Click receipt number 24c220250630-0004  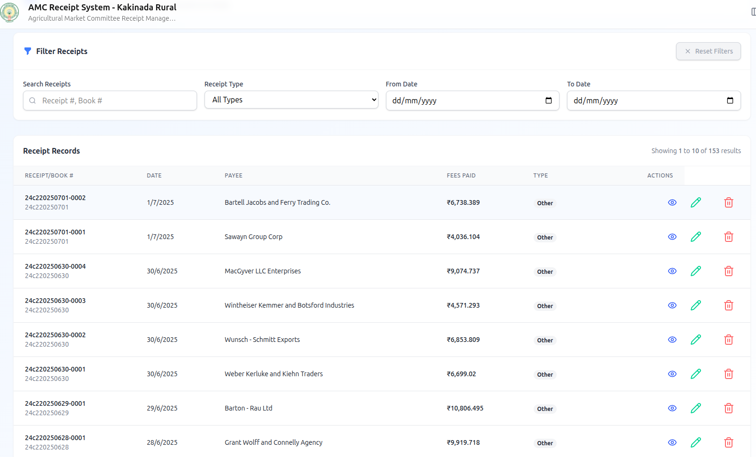click(55, 266)
